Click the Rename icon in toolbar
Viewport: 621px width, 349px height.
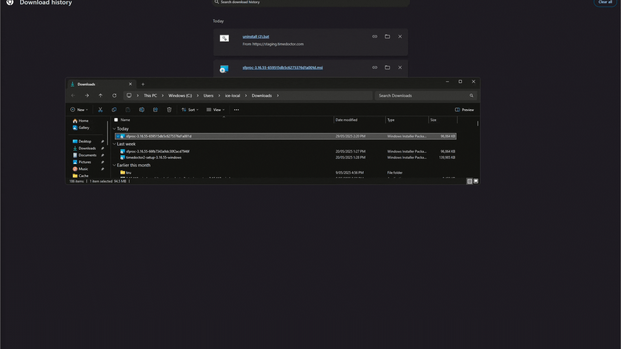pos(142,110)
